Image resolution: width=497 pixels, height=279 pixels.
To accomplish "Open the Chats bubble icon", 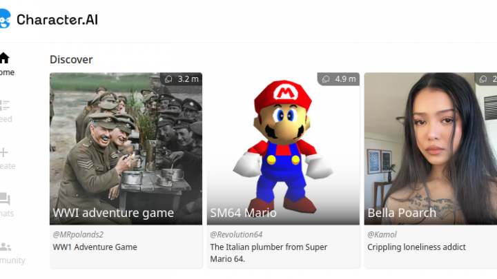I will [5, 199].
